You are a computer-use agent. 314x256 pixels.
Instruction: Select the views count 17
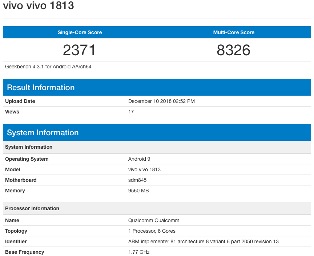[131, 112]
